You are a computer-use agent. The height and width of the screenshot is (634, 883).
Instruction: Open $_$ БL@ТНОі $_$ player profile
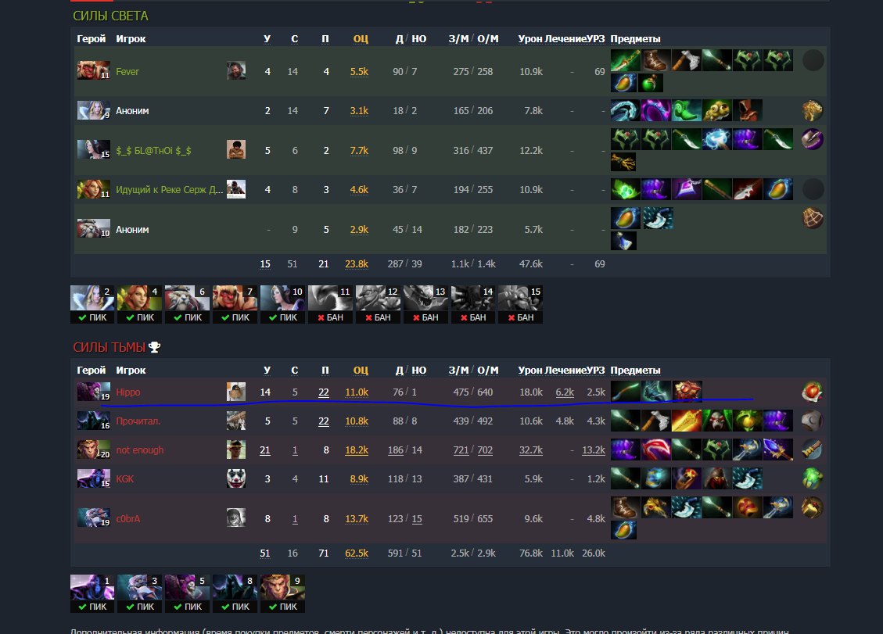tap(153, 150)
